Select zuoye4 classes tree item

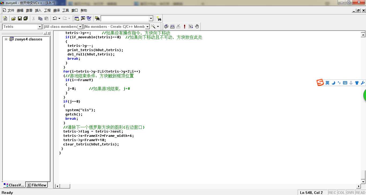click(x=28, y=39)
